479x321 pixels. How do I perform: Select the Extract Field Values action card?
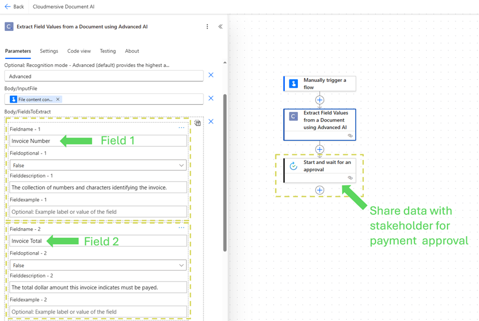320,124
